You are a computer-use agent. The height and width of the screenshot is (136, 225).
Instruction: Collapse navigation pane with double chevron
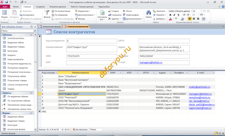click(35, 27)
